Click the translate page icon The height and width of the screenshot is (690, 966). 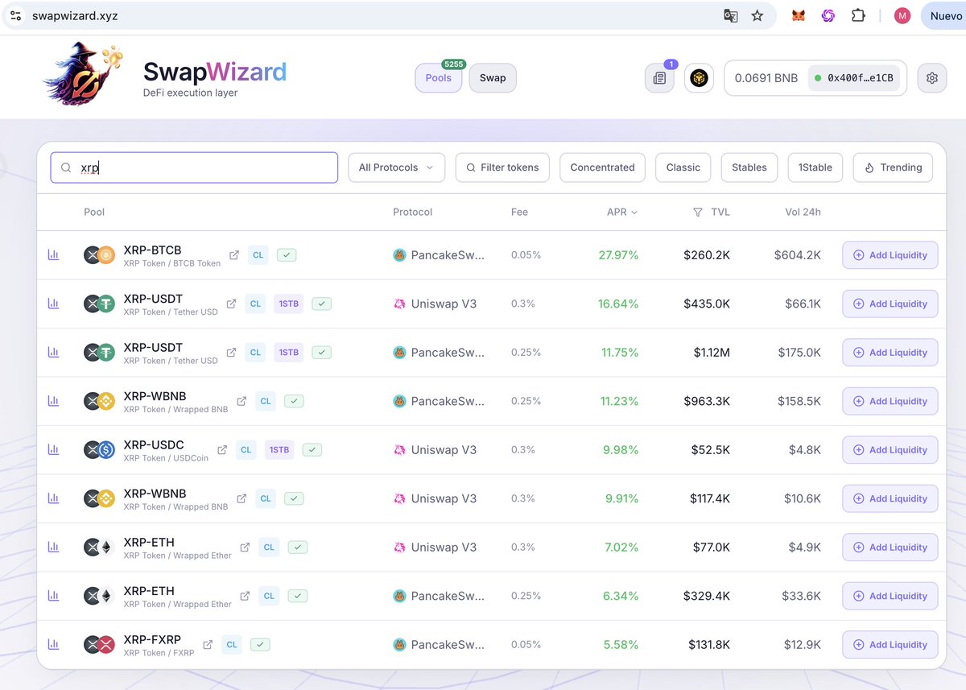pyautogui.click(x=730, y=15)
